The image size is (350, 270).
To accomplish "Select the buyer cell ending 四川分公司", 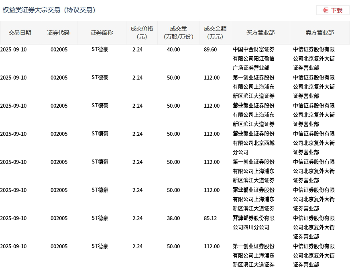I will tap(254, 223).
